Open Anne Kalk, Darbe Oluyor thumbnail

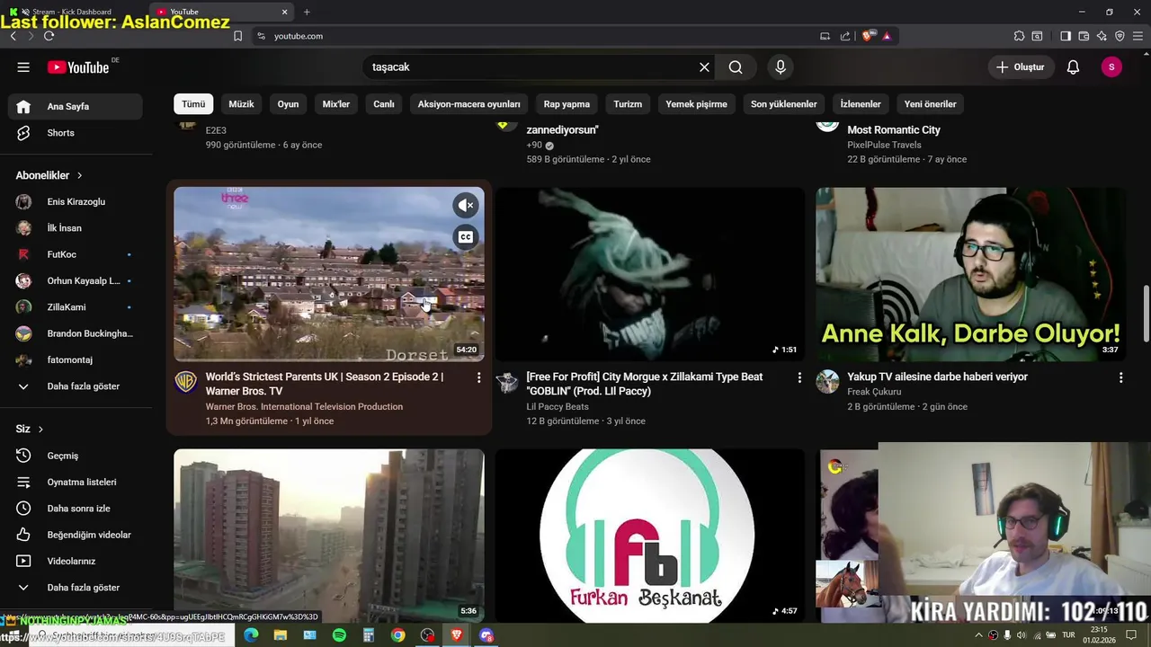click(970, 274)
